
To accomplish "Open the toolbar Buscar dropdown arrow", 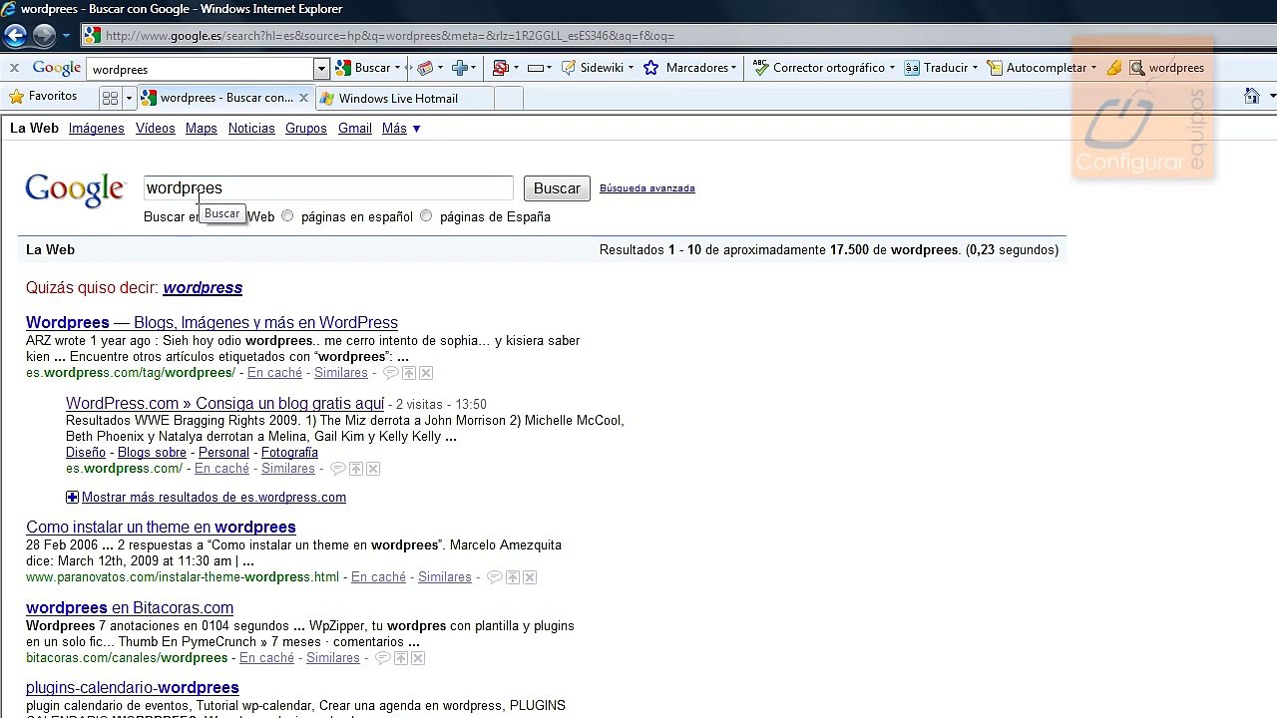I will (x=397, y=68).
